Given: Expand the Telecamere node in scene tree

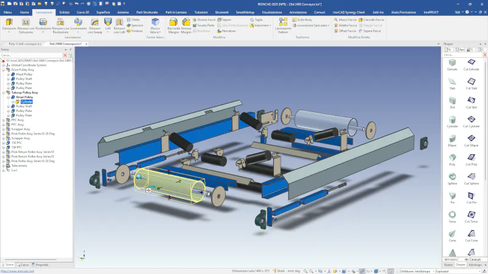Looking at the screenshot, I should click(x=2, y=166).
